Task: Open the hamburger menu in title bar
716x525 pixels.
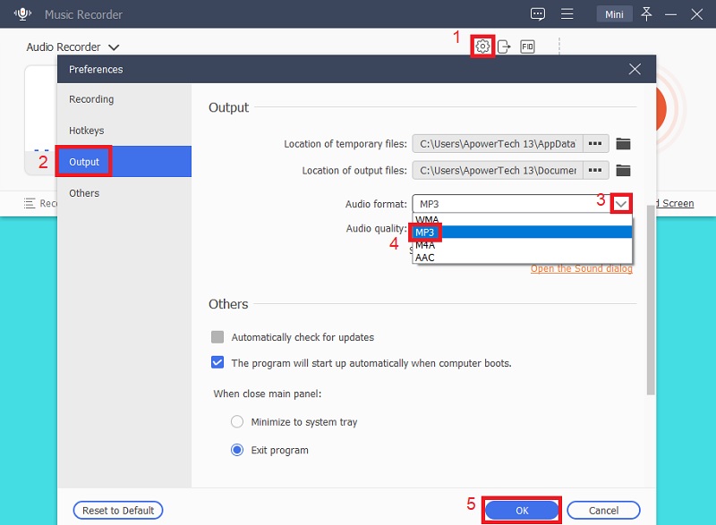Action: [x=567, y=14]
